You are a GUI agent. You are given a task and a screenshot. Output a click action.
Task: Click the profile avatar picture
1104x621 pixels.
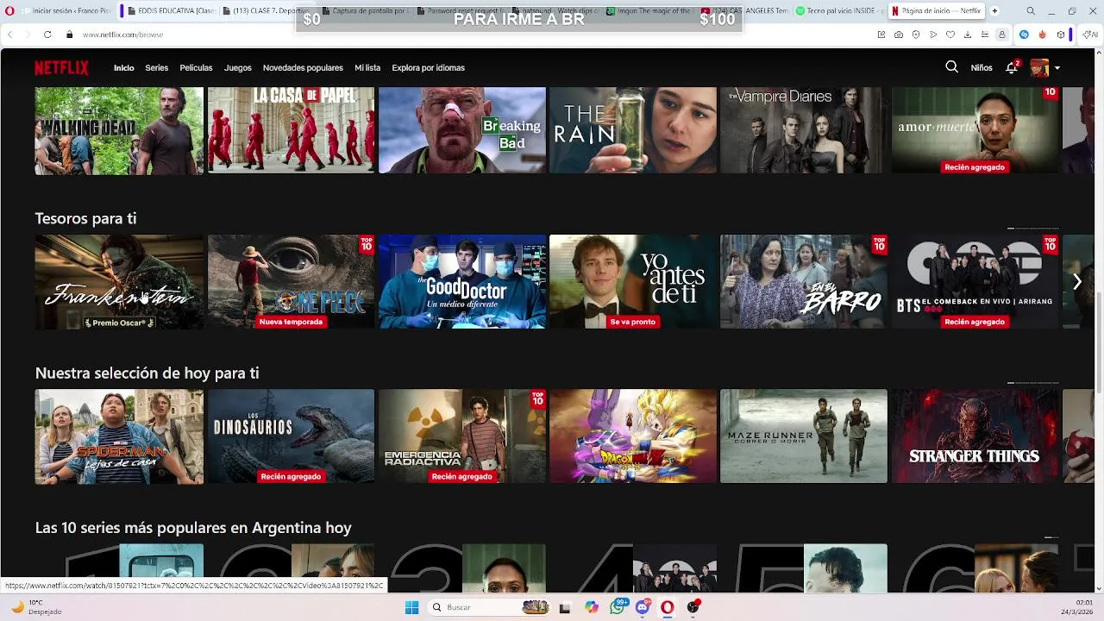(1039, 67)
